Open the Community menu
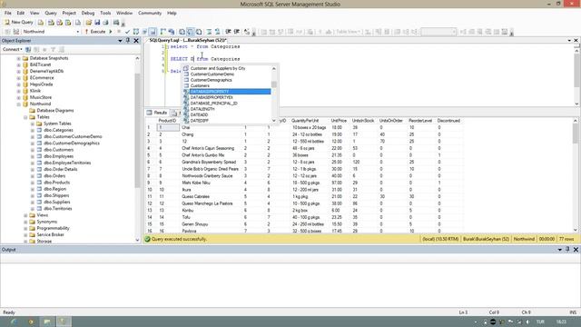 click(150, 13)
